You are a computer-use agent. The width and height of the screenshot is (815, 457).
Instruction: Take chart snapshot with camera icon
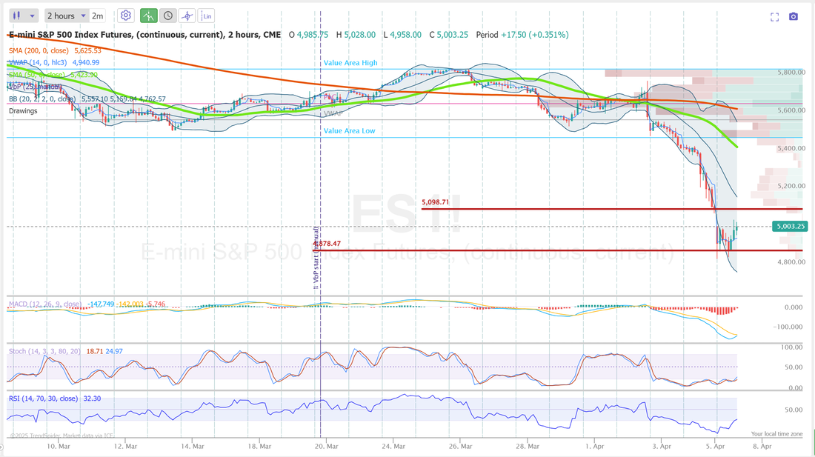(x=794, y=16)
